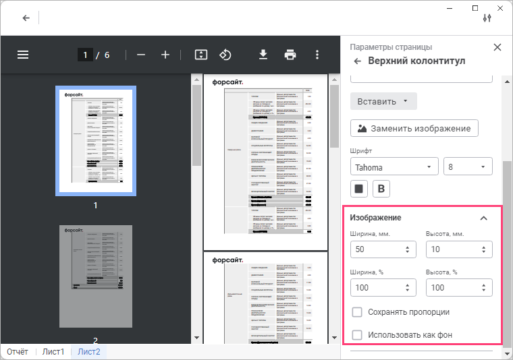Open the more actions three-dot menu

click(317, 55)
